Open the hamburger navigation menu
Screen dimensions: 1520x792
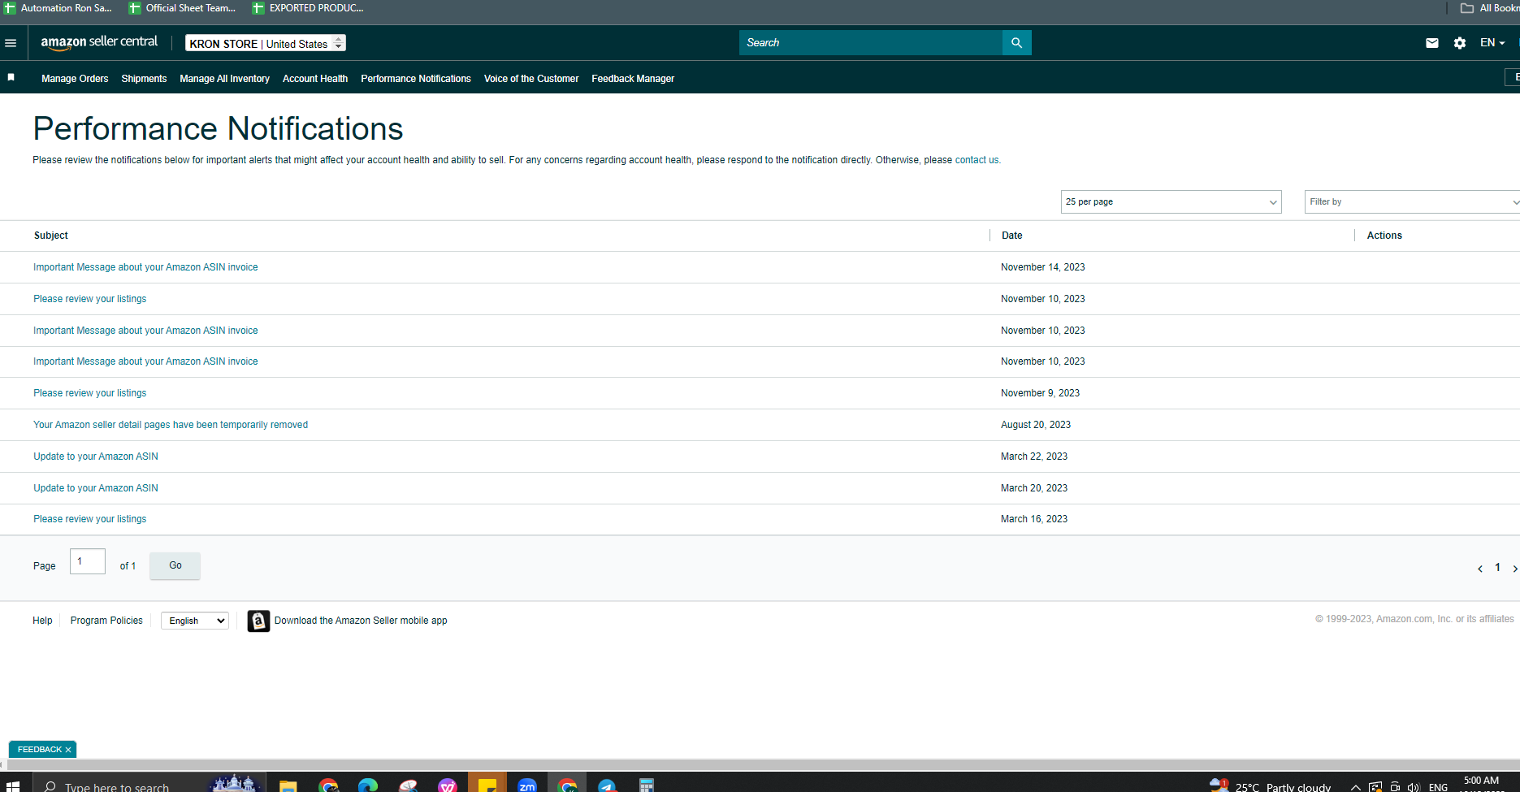[x=11, y=43]
